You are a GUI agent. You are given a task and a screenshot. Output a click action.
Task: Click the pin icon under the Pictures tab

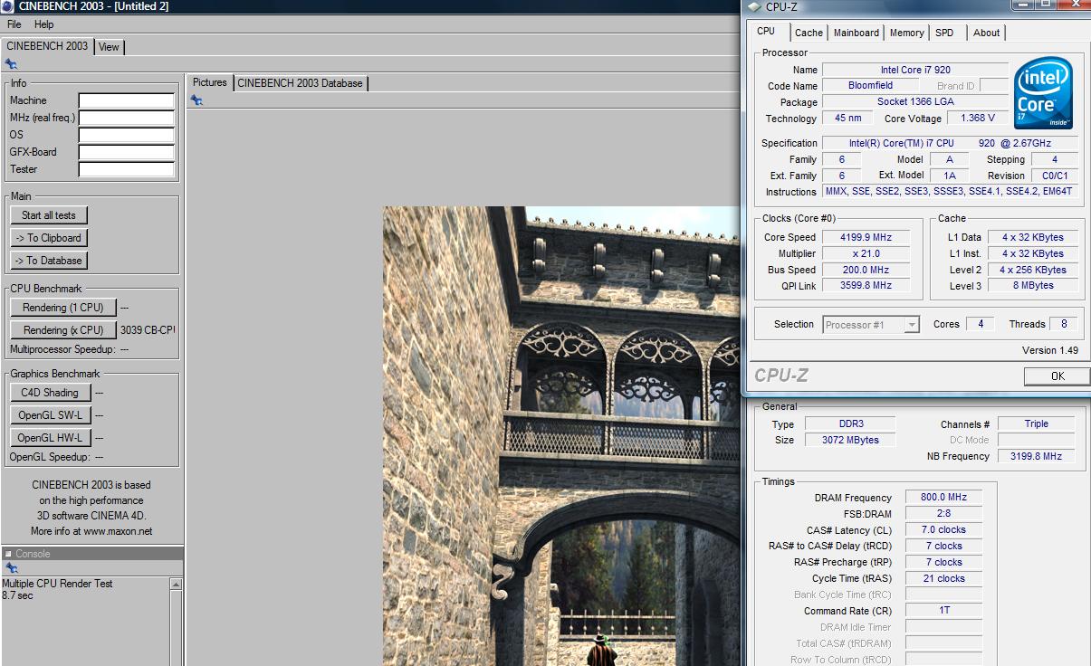point(196,100)
